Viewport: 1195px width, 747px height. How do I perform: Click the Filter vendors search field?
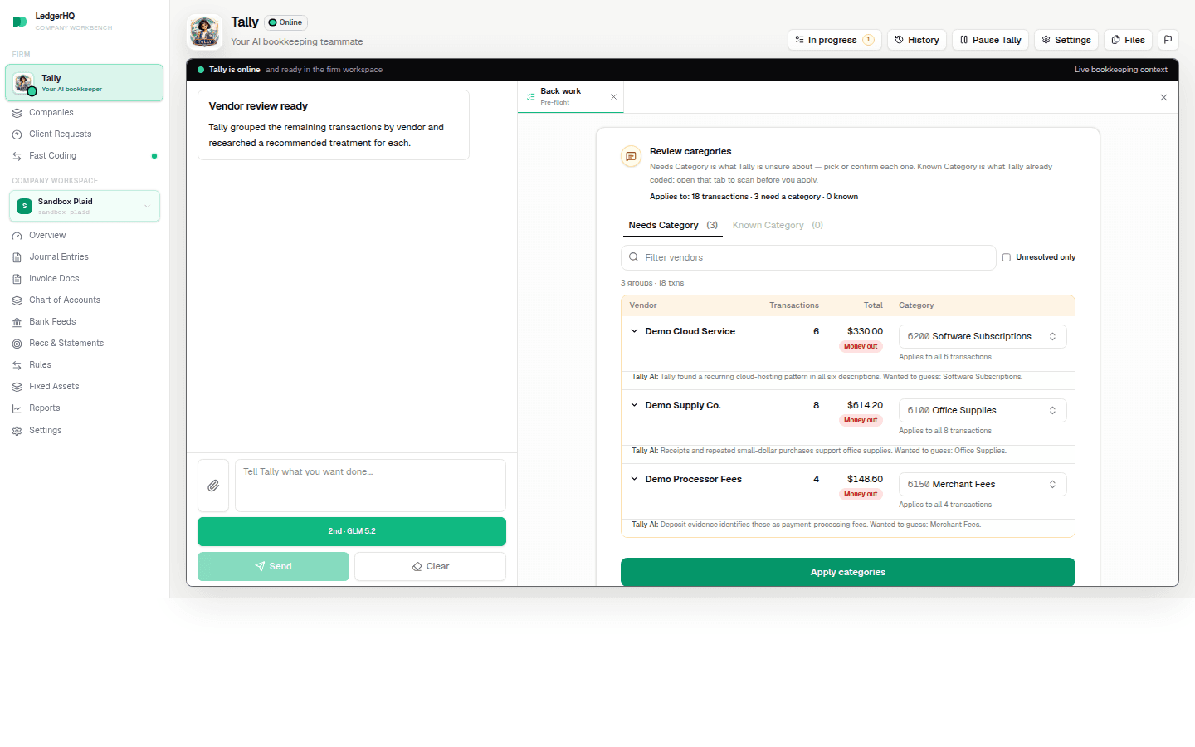pyautogui.click(x=808, y=257)
